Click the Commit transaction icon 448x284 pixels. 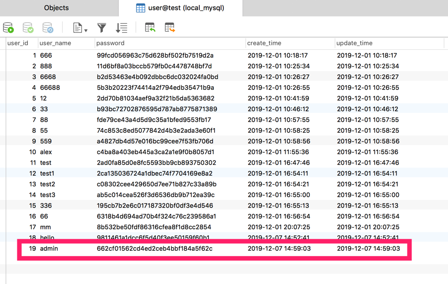(x=28, y=28)
